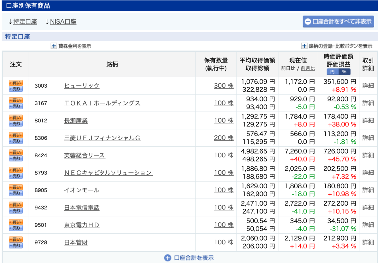The image size is (379, 263).
Task: Open 詳細 for 芙蓉総合リース row
Action: tap(368, 155)
